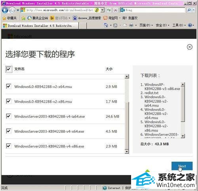Expand the address bar dropdown arrow
198x191 pixels.
pos(102,10)
